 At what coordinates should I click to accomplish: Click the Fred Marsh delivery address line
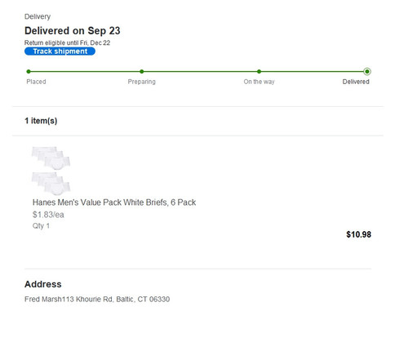pyautogui.click(x=97, y=299)
